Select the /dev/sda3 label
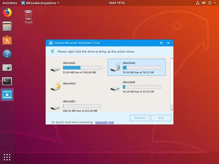 tap(69, 83)
